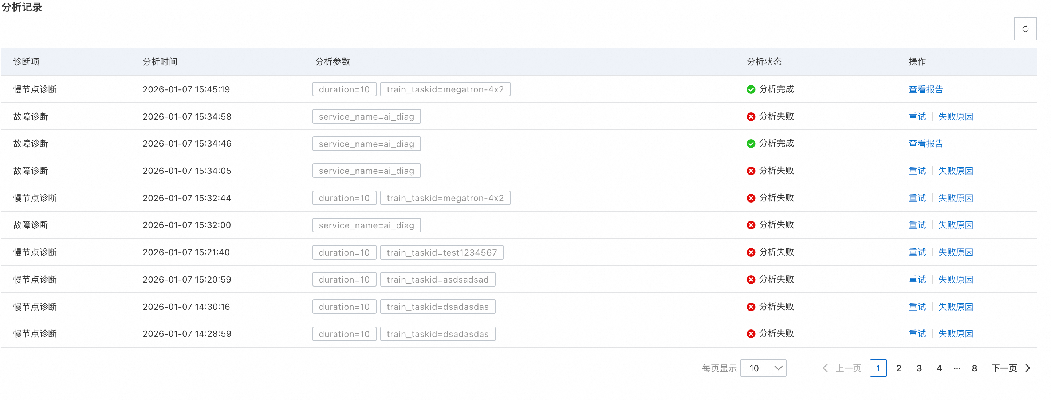Show failure reason for 15:32:44 record
The height and width of the screenshot is (400, 1051).
[x=956, y=199]
